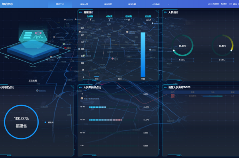Click the arrow icon beside 人员统计
This screenshot has height=158, width=239.
pyautogui.click(x=165, y=12)
